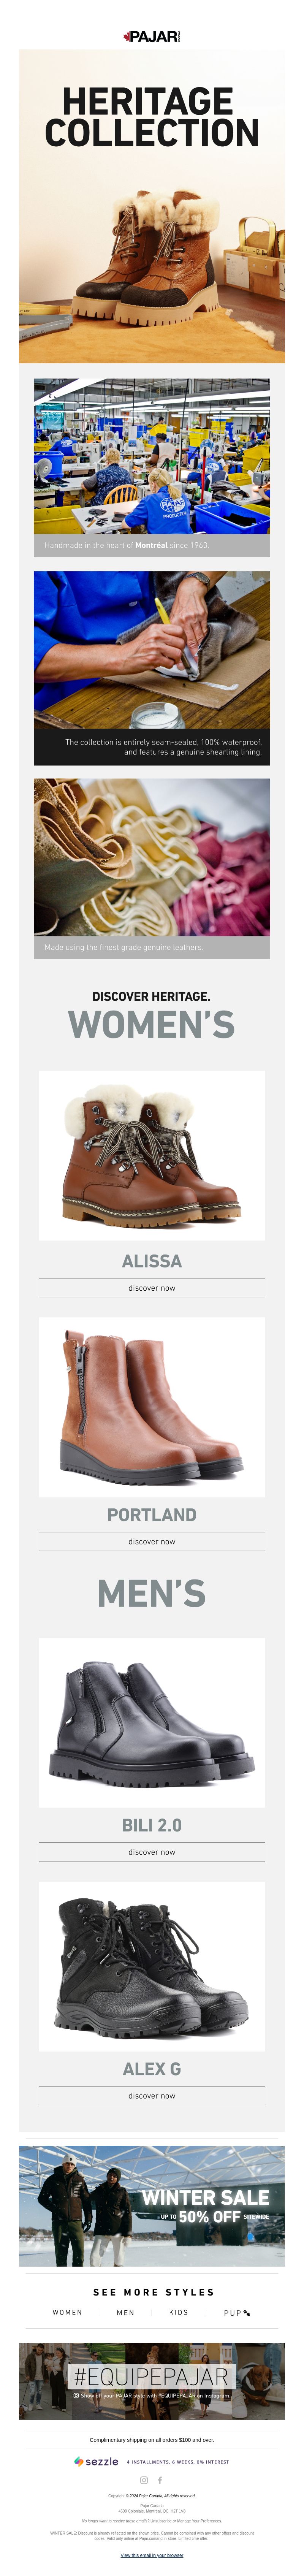Image resolution: width=304 pixels, height=2576 pixels.
Task: Open the Facebook icon in footer
Action: tap(160, 2479)
